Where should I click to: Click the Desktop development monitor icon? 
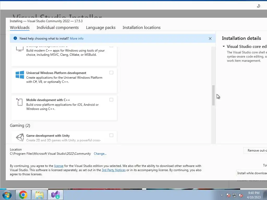point(20,49)
